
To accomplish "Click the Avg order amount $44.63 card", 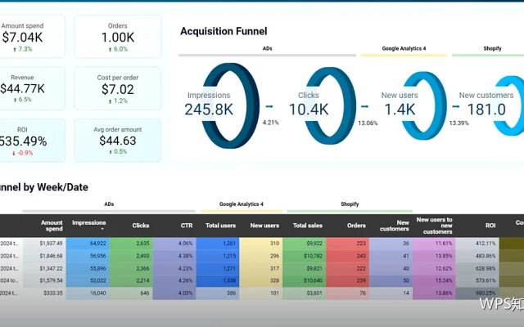I will 118,140.
